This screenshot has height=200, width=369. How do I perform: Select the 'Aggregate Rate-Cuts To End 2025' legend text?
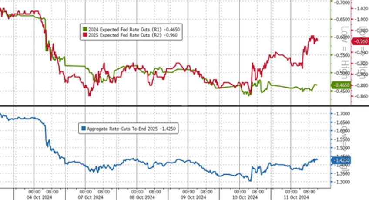point(122,129)
